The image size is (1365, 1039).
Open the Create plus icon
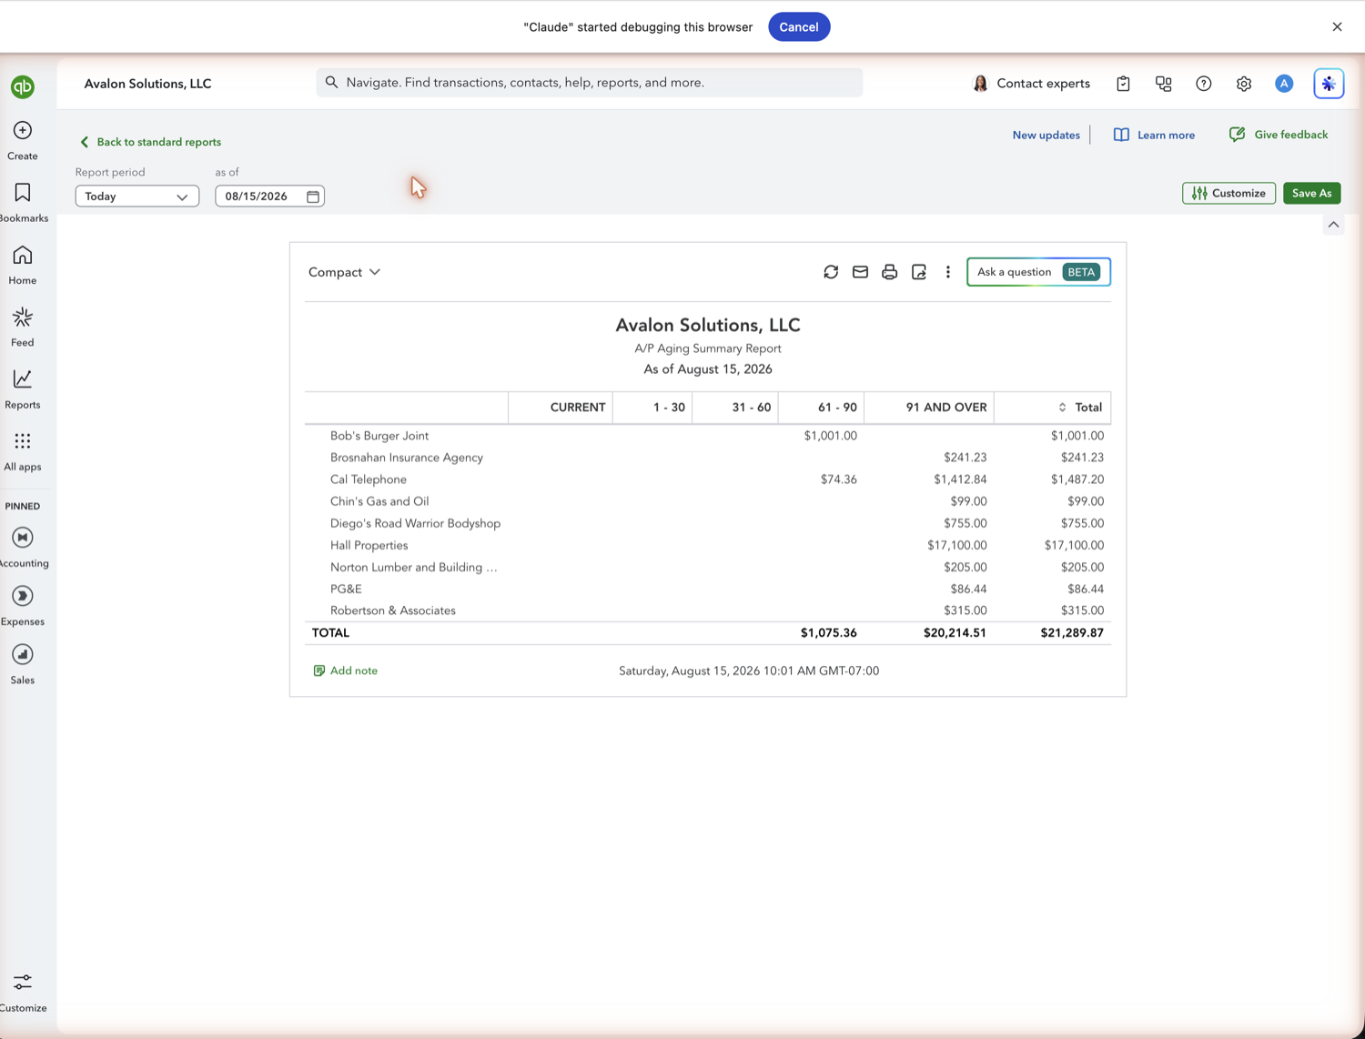click(x=23, y=130)
